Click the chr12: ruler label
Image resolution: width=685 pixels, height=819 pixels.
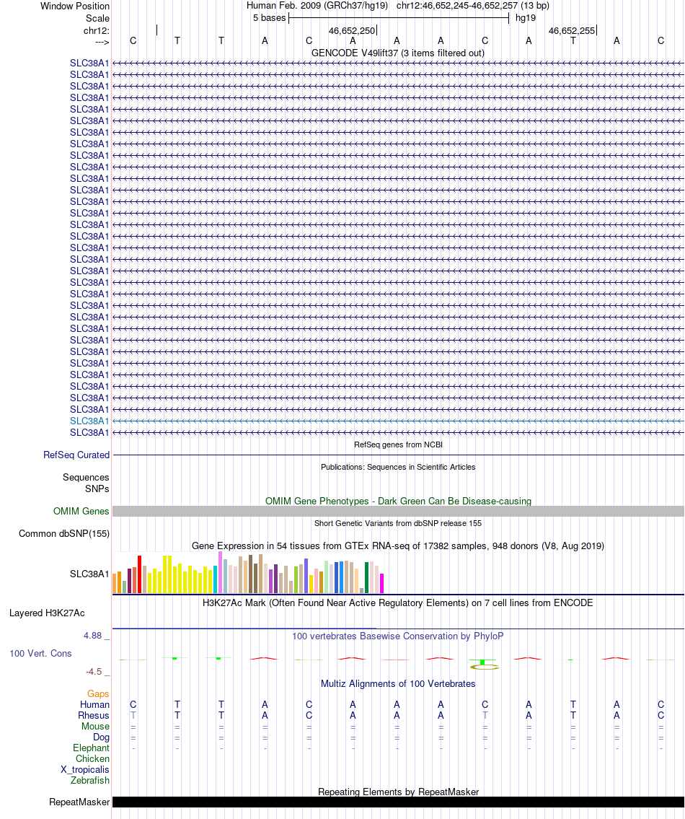tap(97, 31)
